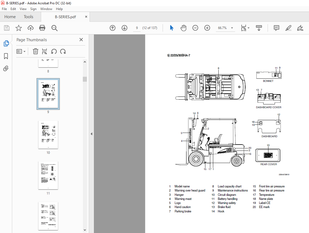Viewport: 309px width, 233px height.
Task: Click the 'DASHBOARD COVER' label
Action: [x=269, y=107]
